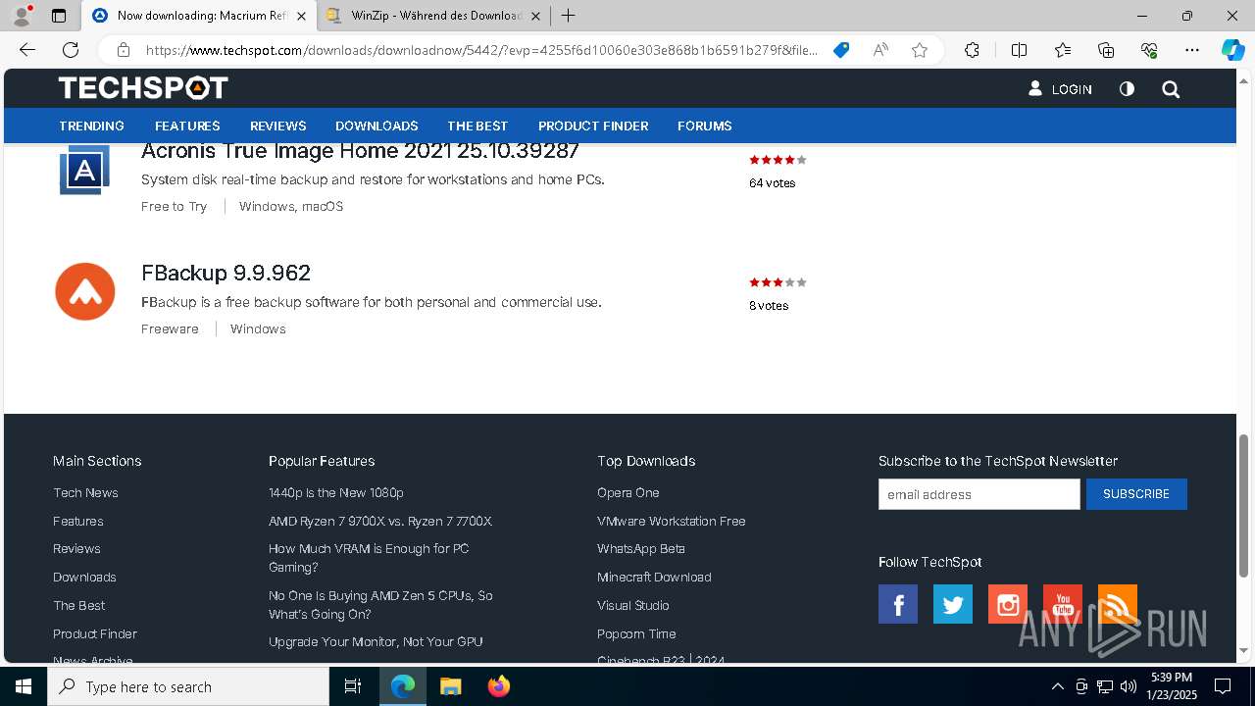Show hidden system tray icons
This screenshot has width=1255, height=706.
(1057, 686)
